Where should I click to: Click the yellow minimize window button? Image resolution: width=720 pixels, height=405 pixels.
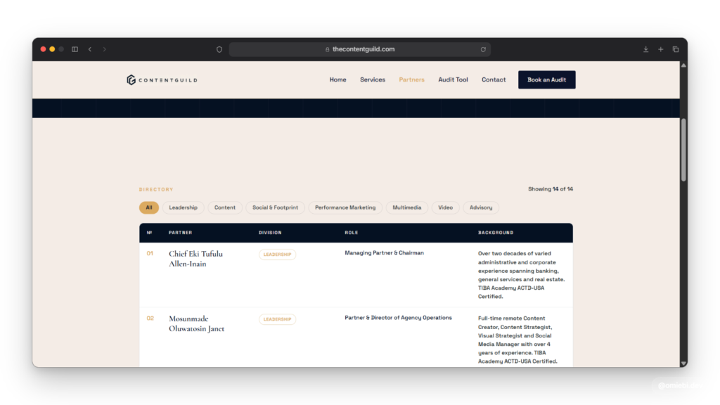coord(52,49)
